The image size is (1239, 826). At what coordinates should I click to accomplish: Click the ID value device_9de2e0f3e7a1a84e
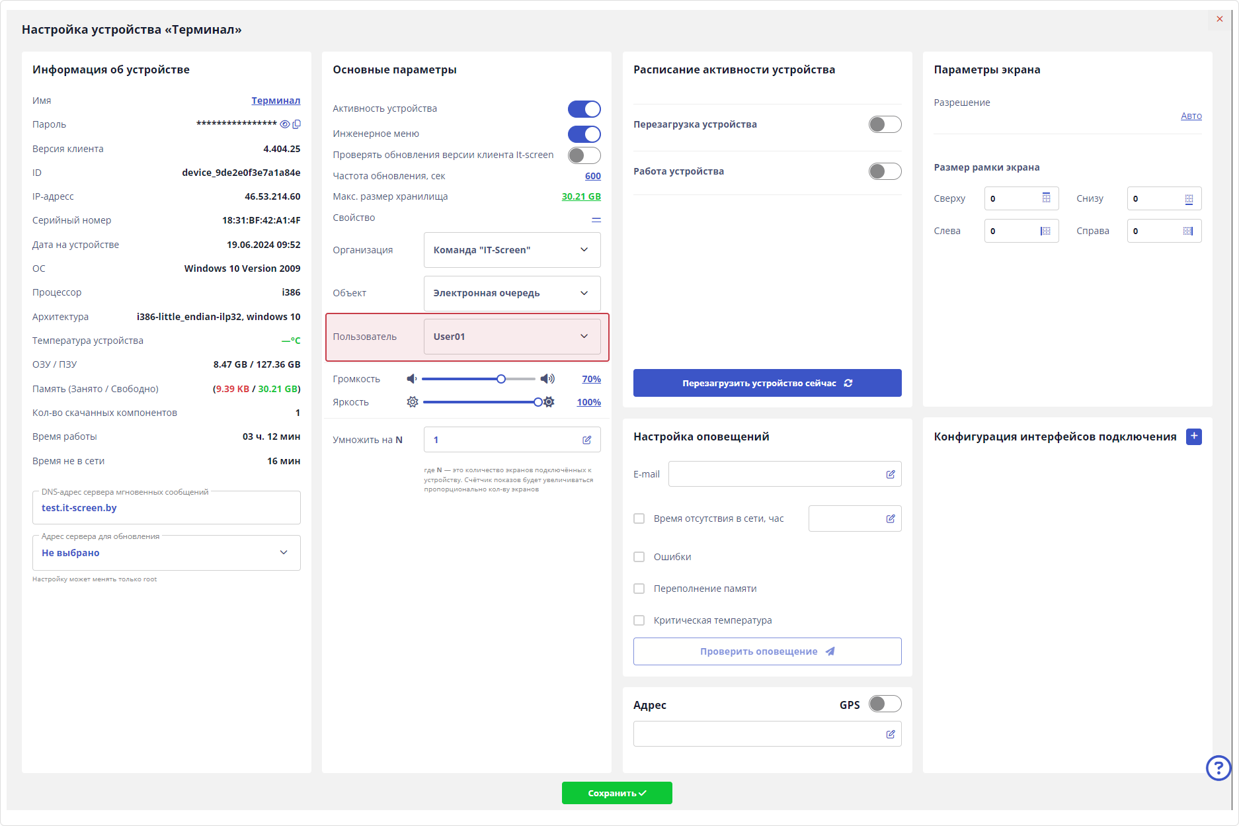(241, 173)
